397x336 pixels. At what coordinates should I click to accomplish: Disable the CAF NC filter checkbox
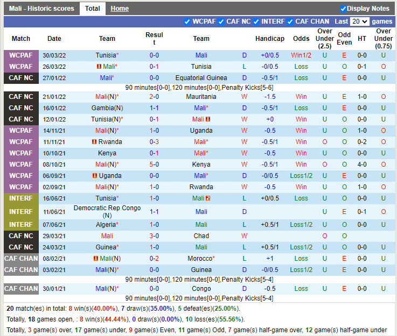222,22
